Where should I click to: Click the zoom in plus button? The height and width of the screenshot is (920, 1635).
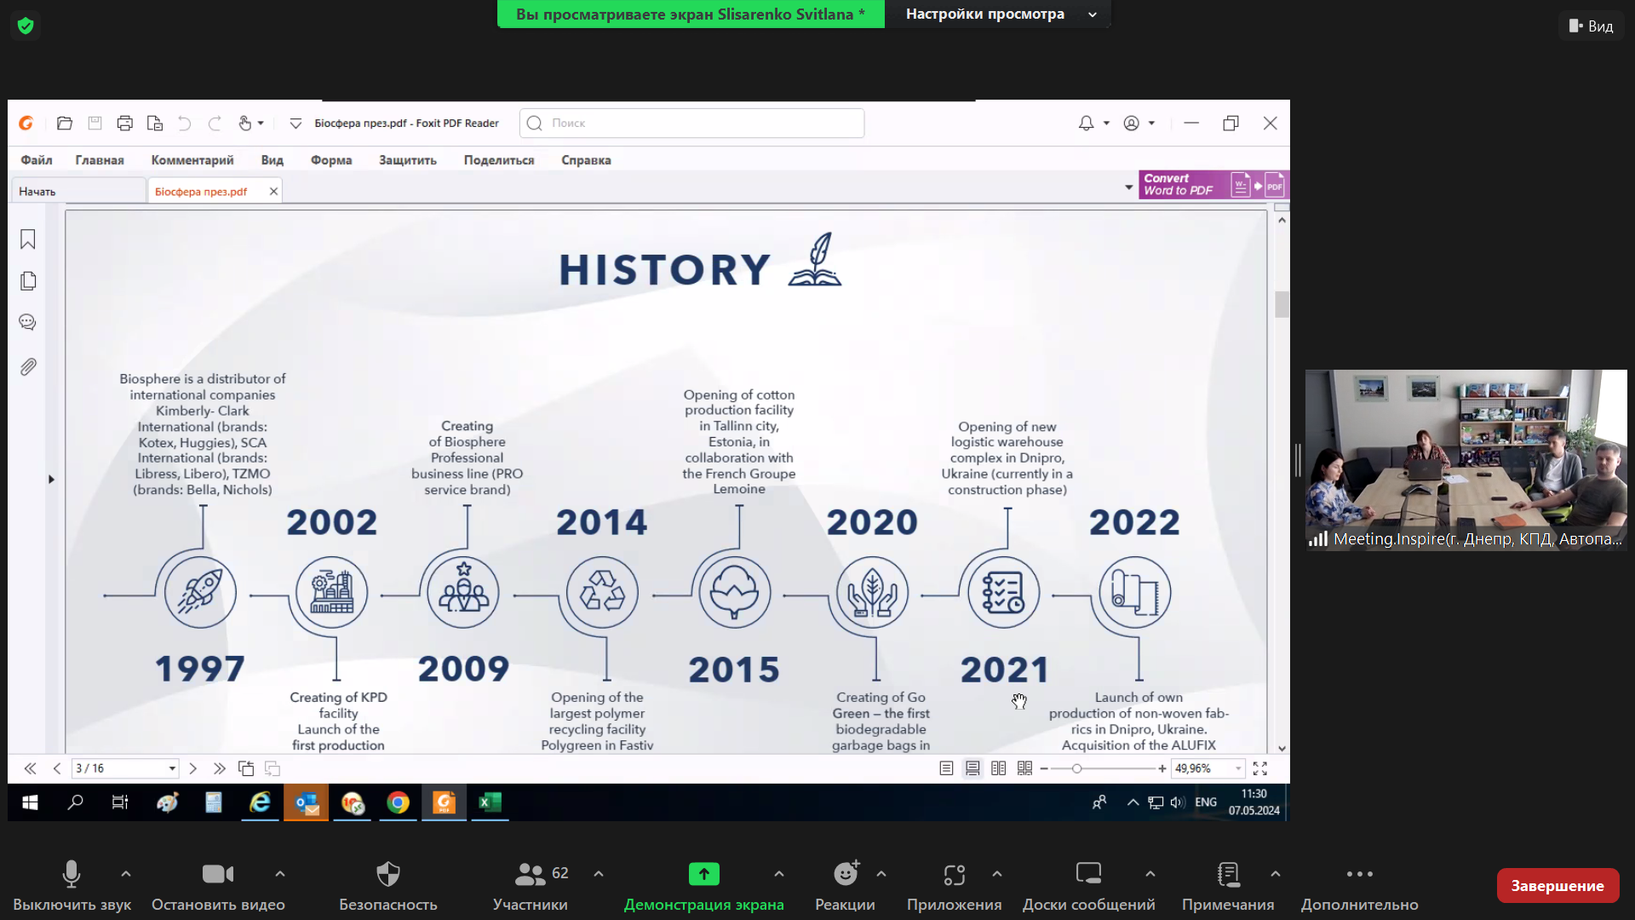pyautogui.click(x=1162, y=768)
